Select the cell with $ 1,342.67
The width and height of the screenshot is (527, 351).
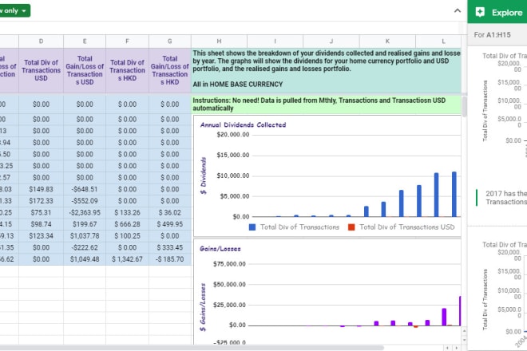coord(127,259)
